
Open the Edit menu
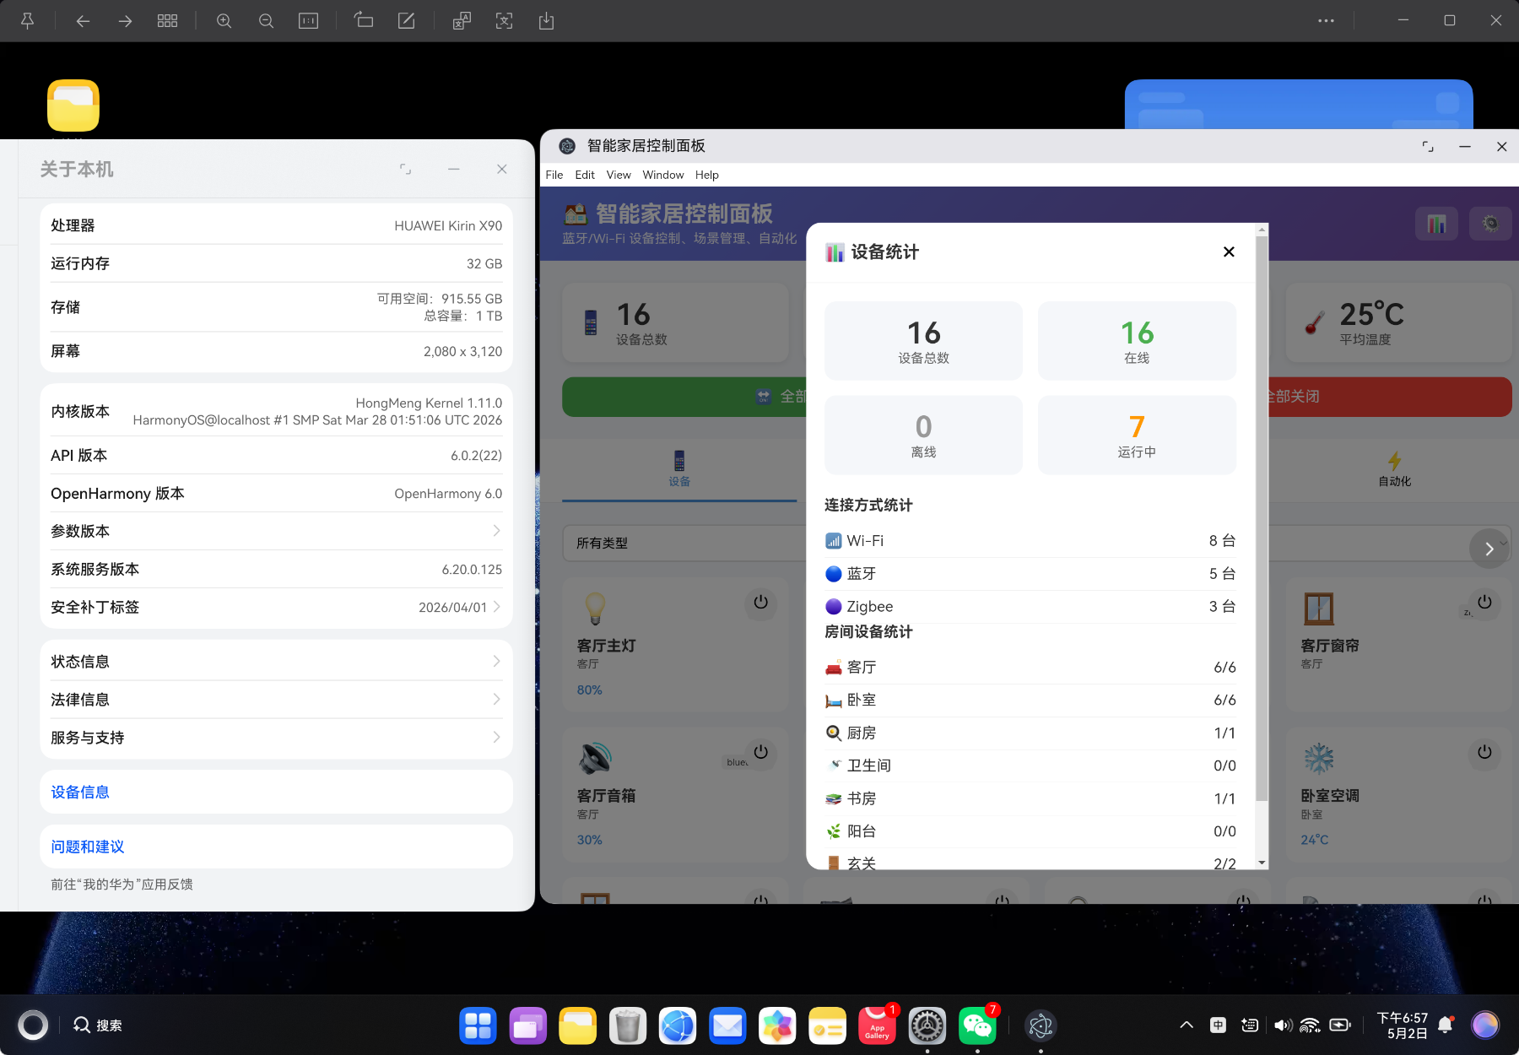585,175
